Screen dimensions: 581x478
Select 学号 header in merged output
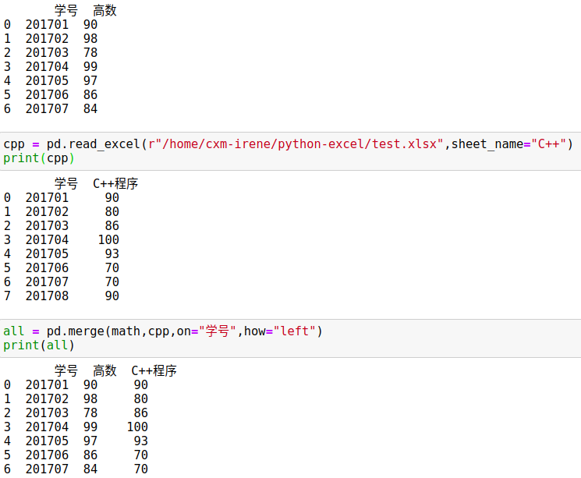tap(66, 370)
